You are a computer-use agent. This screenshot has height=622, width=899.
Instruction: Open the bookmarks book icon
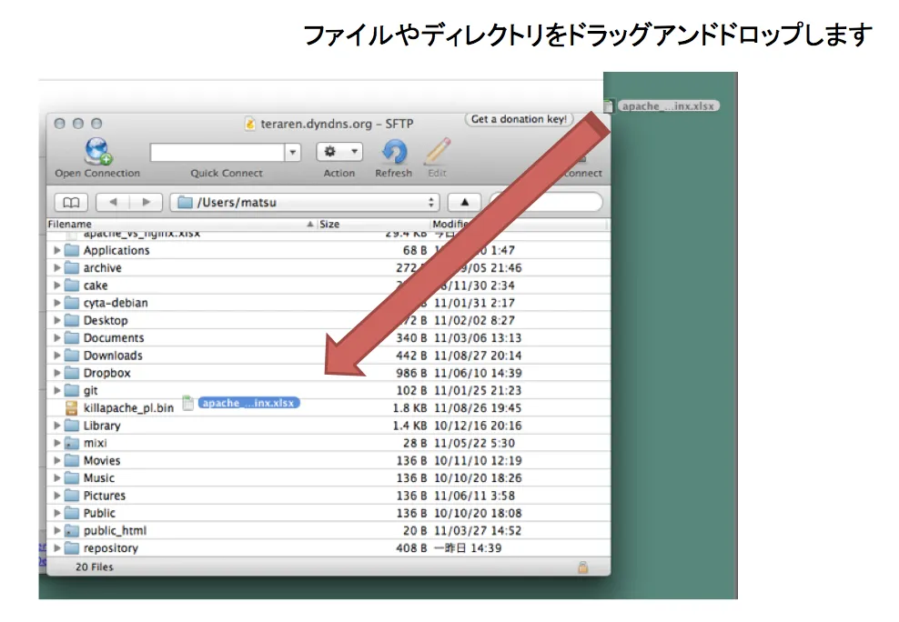pos(71,202)
